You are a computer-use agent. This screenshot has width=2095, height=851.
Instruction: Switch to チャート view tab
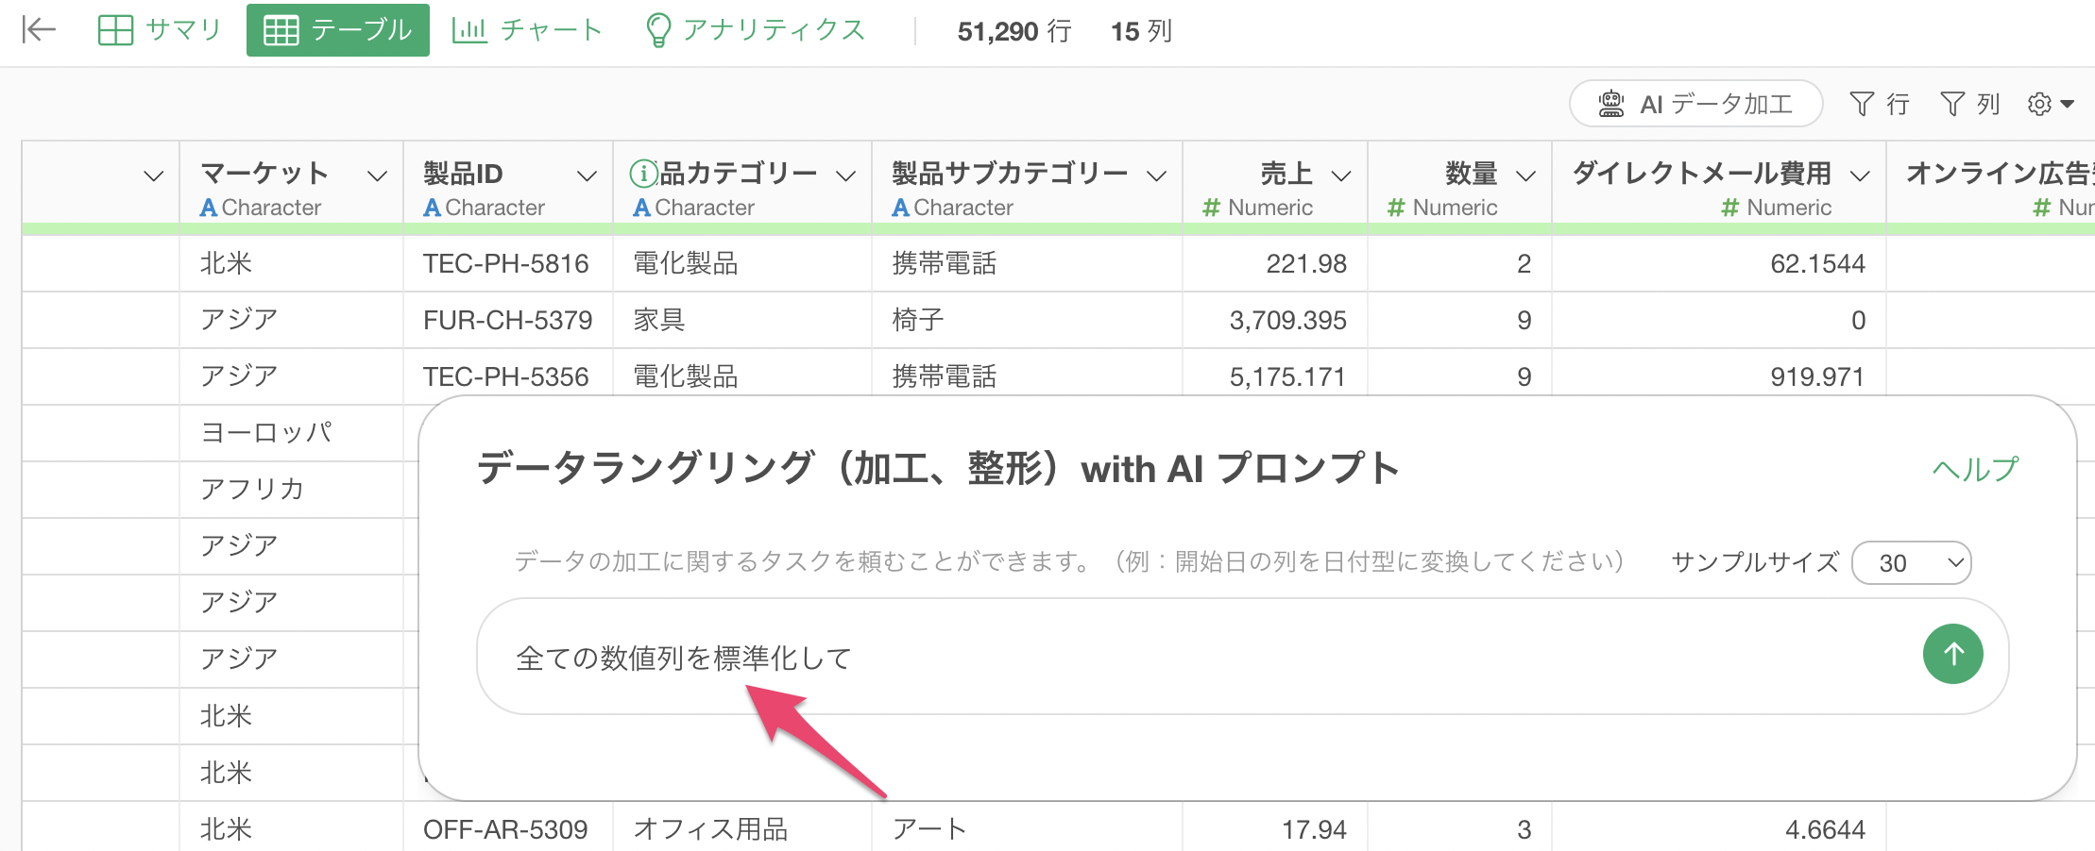click(527, 30)
